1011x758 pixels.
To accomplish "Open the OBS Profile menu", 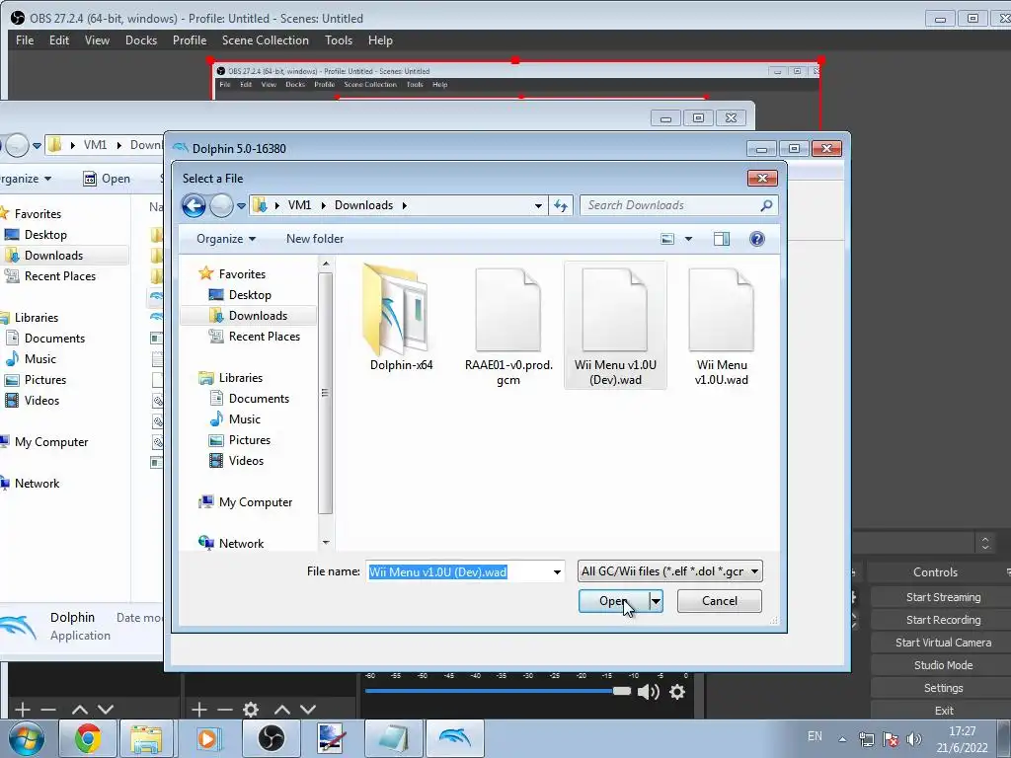I will click(190, 39).
